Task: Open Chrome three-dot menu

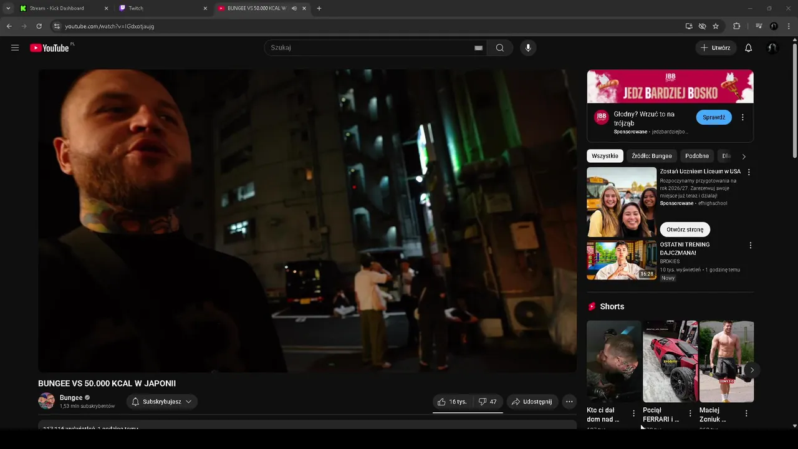Action: [789, 26]
